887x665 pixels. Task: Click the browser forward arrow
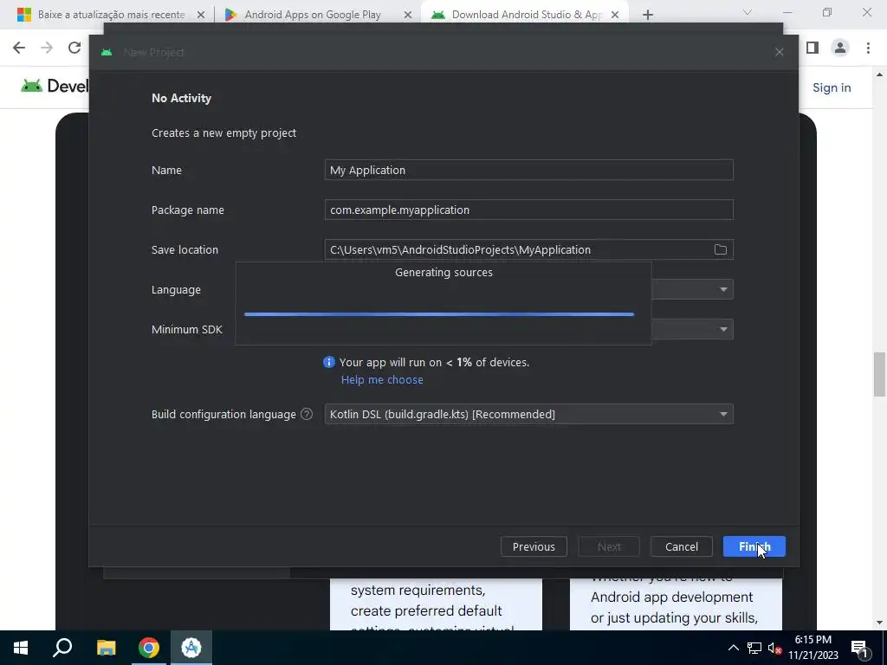47,48
